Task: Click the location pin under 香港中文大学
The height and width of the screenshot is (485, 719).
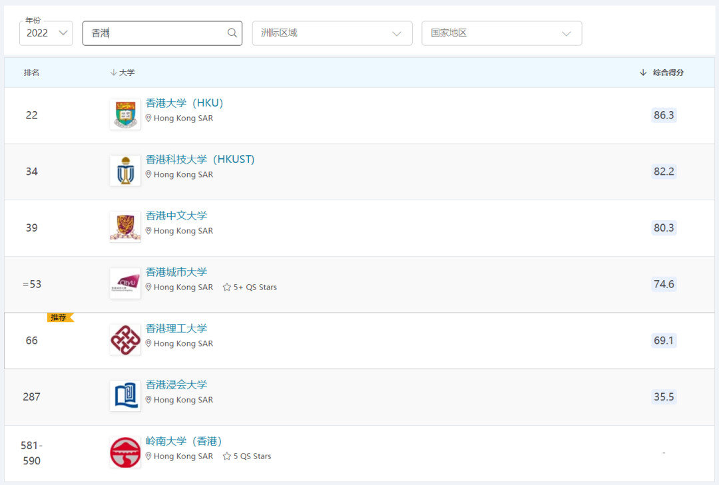Action: click(x=148, y=231)
